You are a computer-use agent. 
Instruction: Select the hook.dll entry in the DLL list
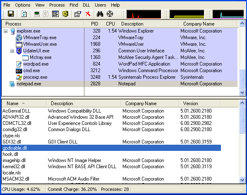10,154
